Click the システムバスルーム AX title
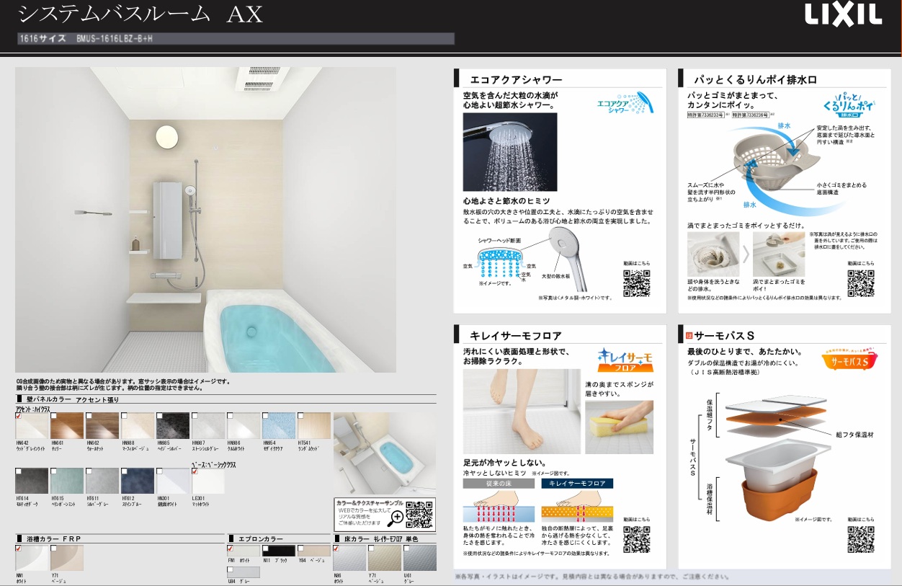The height and width of the screenshot is (586, 902). point(139,14)
